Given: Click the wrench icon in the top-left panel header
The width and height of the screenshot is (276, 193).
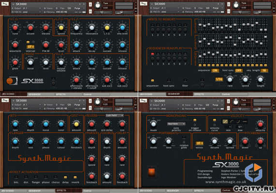Looking at the screenshot, I should [5, 4].
